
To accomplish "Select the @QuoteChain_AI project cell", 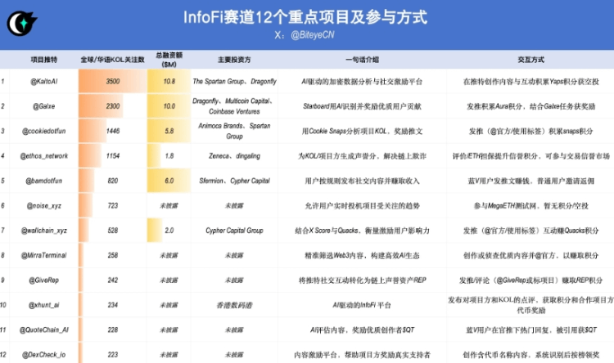I will click(44, 329).
